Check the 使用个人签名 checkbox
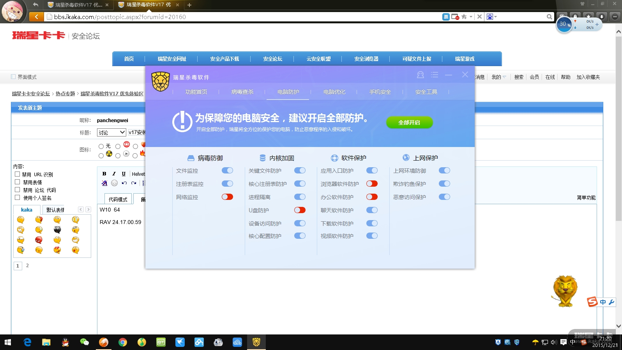The height and width of the screenshot is (350, 622). pyautogui.click(x=17, y=198)
